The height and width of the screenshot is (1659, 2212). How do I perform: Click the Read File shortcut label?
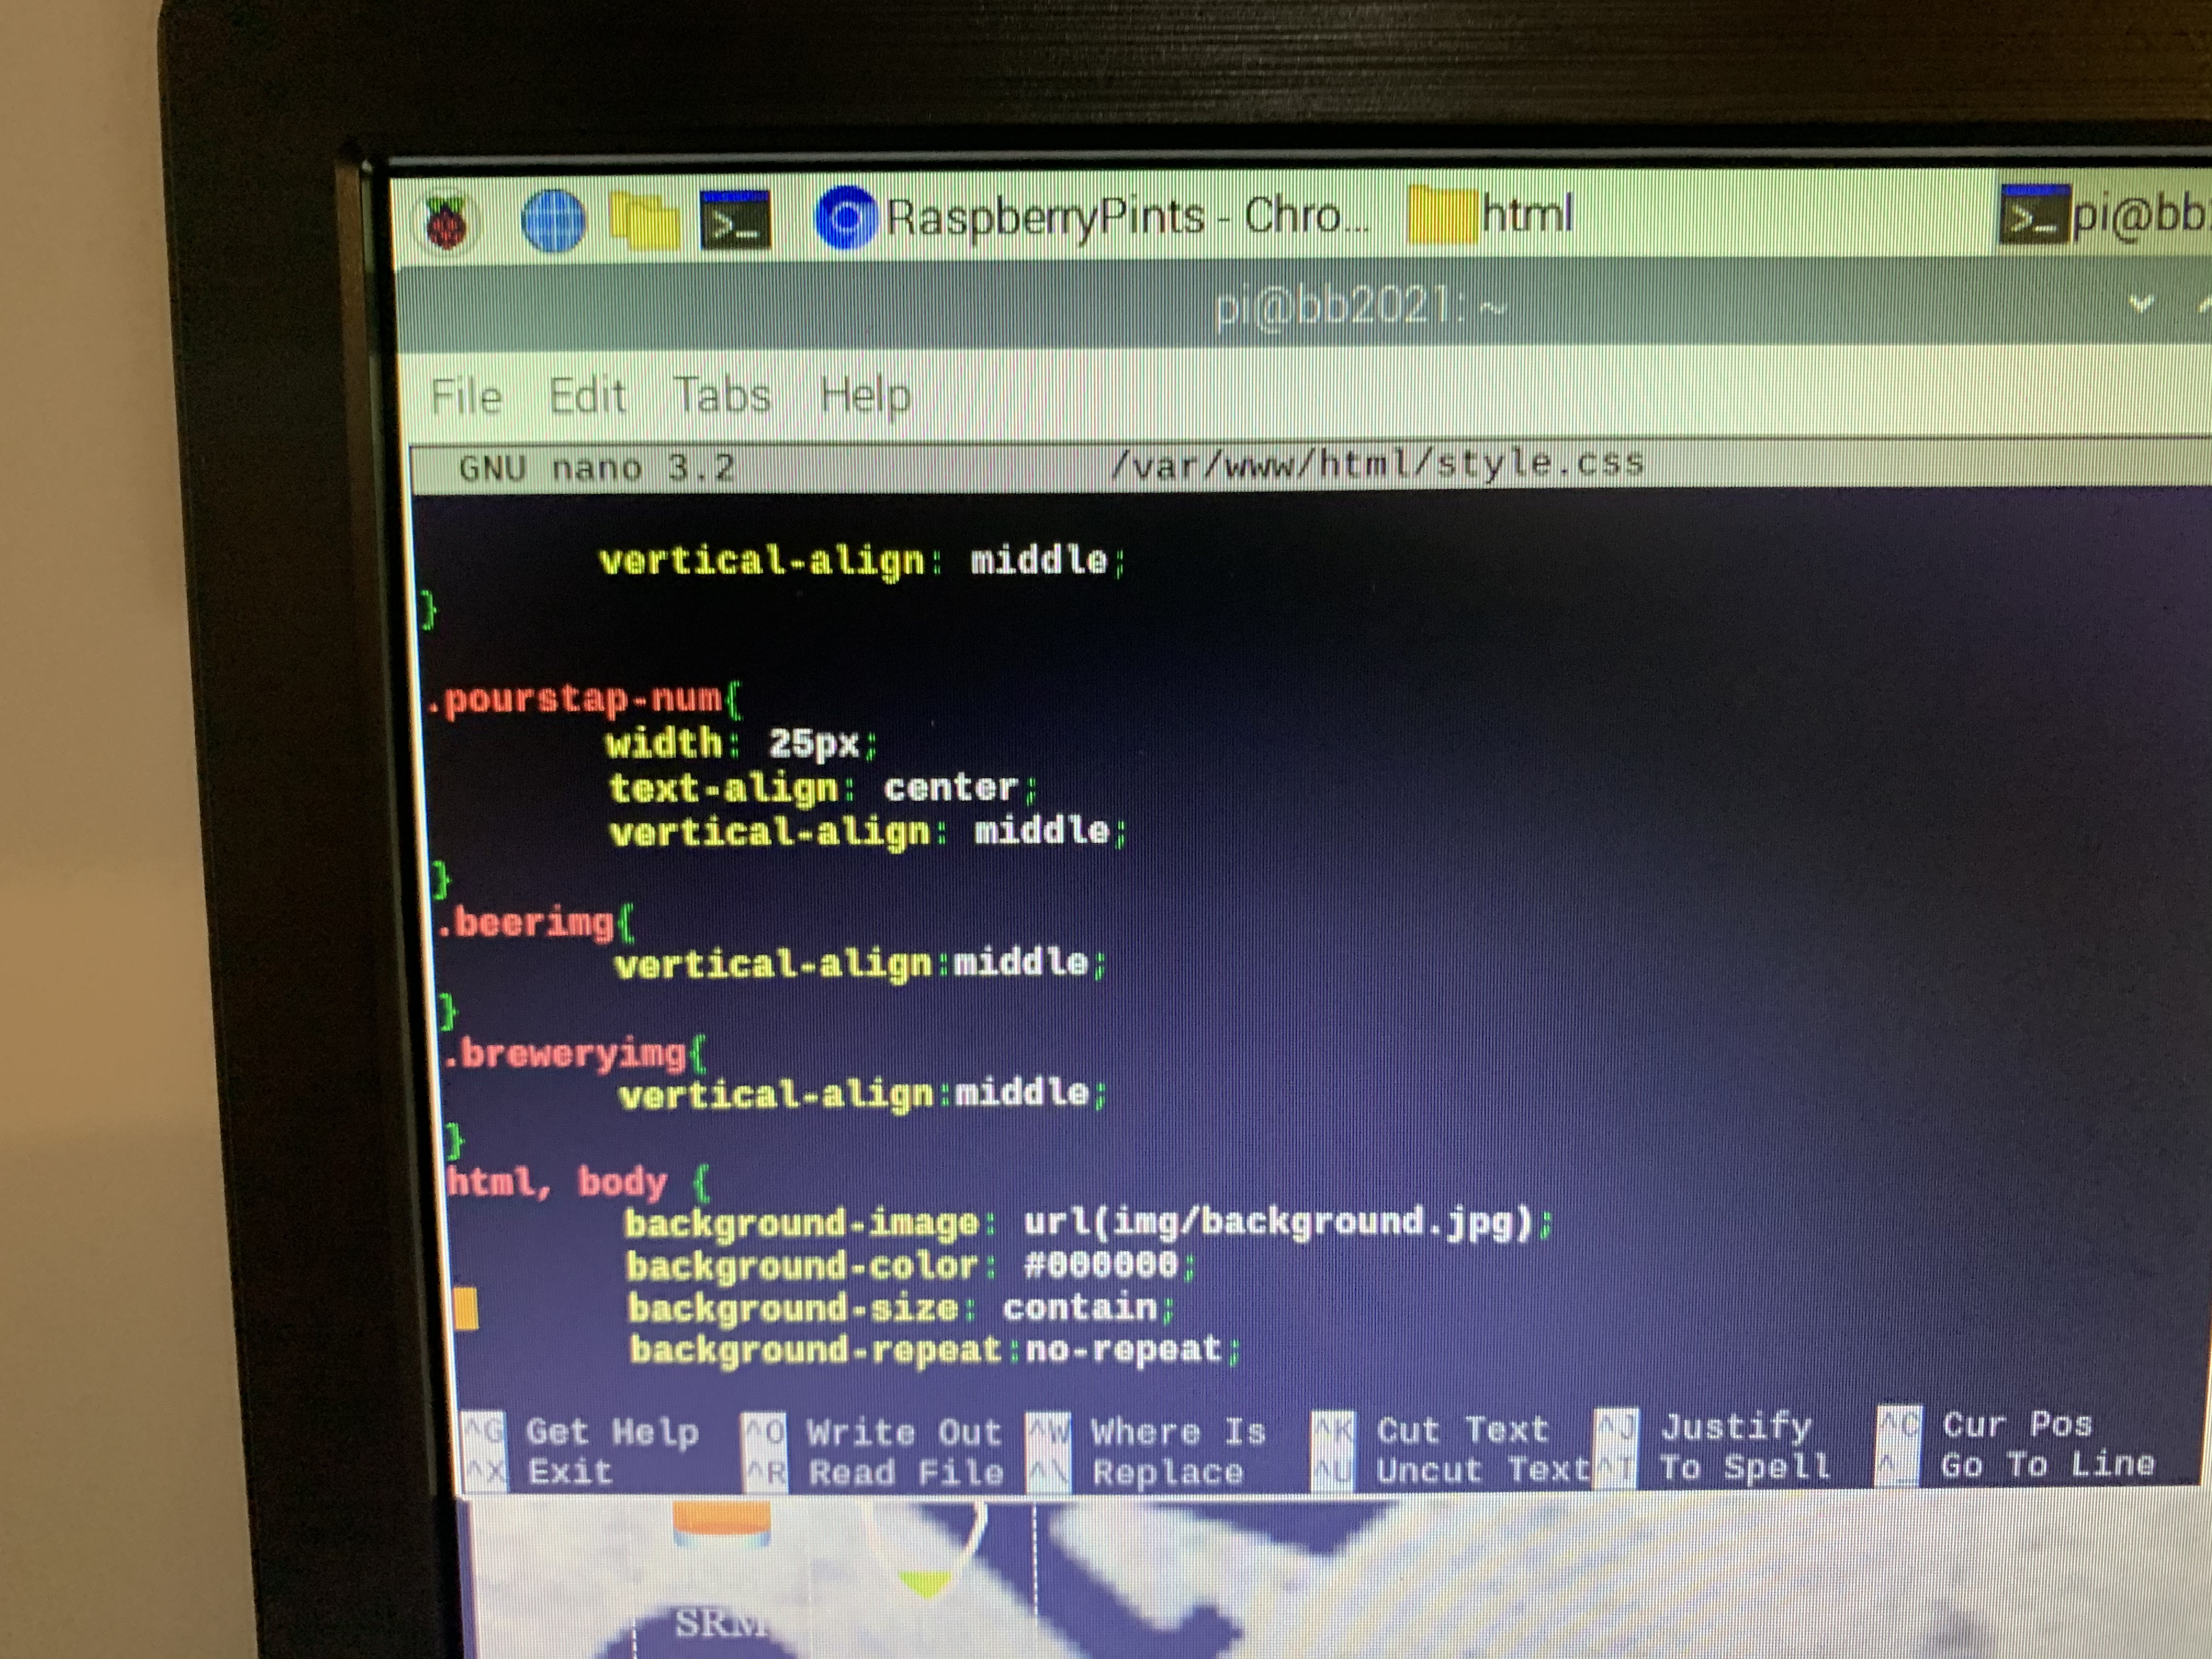coord(906,1472)
